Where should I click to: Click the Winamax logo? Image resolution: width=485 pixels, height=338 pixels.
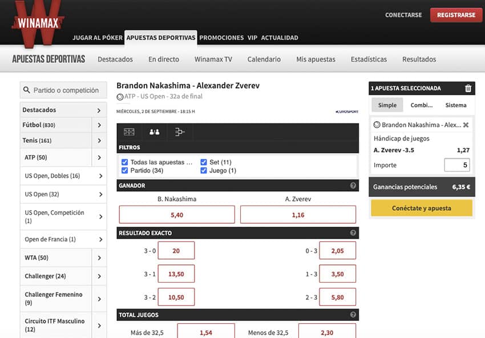(38, 23)
